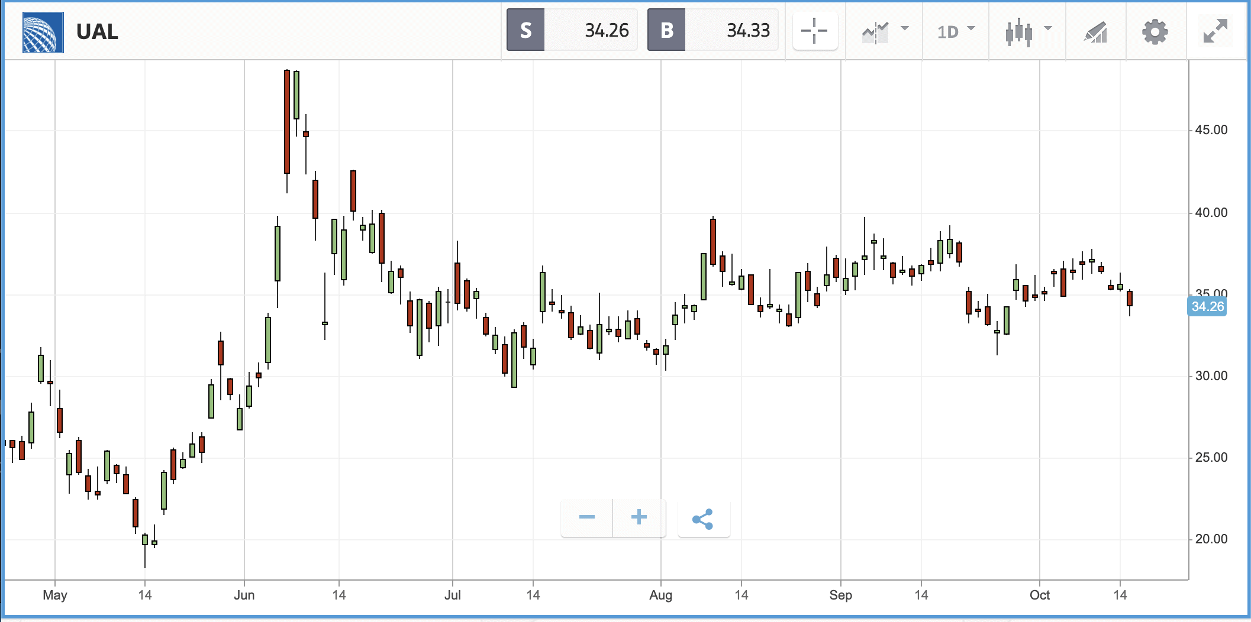Open chart settings gear
The image size is (1251, 622).
pos(1155,32)
